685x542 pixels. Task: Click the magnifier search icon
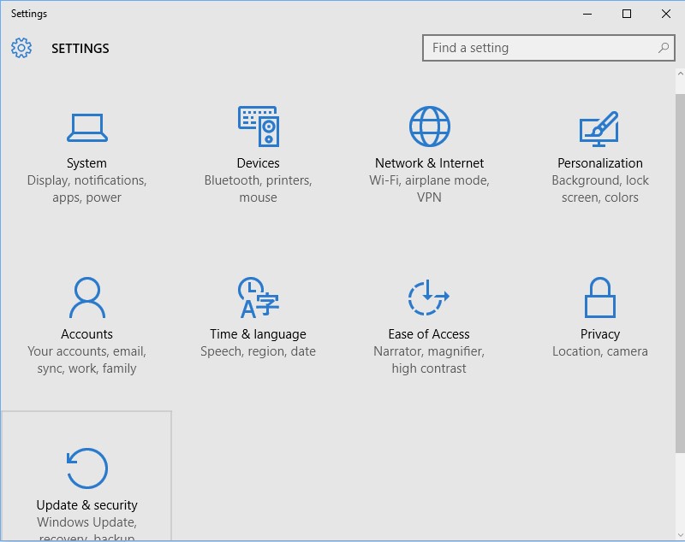coord(664,48)
